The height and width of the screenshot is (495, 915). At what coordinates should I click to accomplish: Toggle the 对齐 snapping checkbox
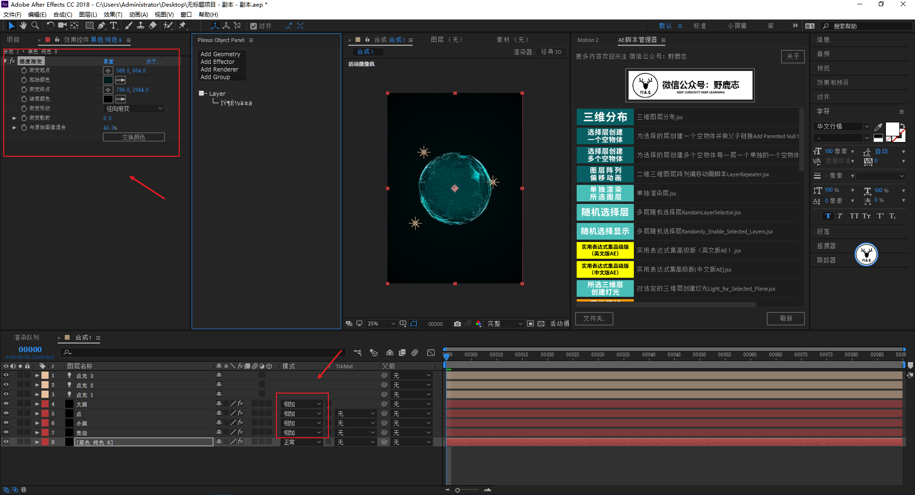[254, 26]
